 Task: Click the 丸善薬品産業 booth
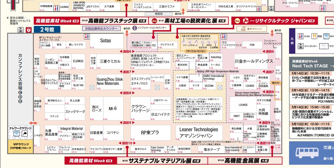(x=51, y=133)
